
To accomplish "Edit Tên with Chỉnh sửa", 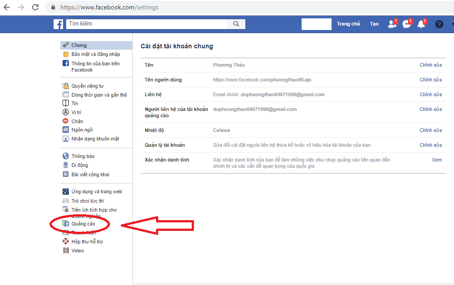I will pos(431,65).
